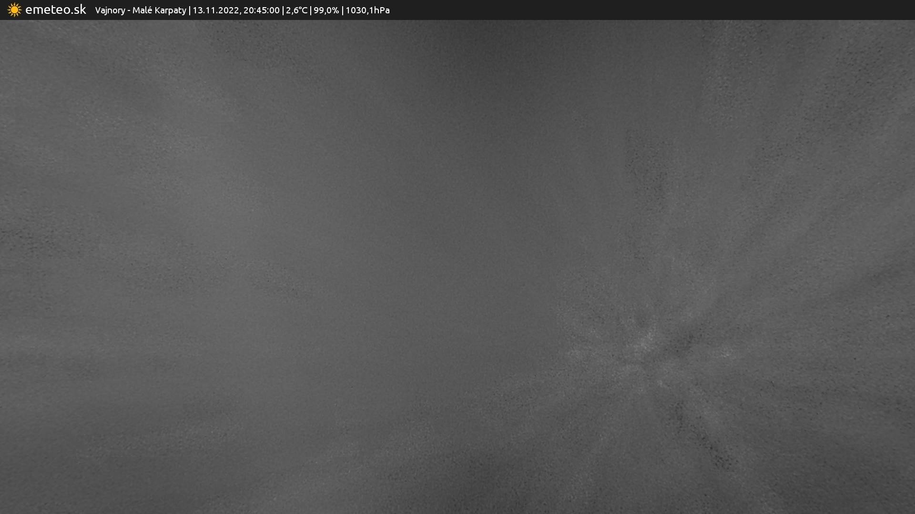Click the humidity value '99,0%'
This screenshot has height=514, width=915.
point(326,10)
